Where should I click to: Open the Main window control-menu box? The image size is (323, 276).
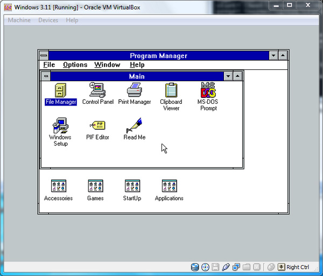46,76
